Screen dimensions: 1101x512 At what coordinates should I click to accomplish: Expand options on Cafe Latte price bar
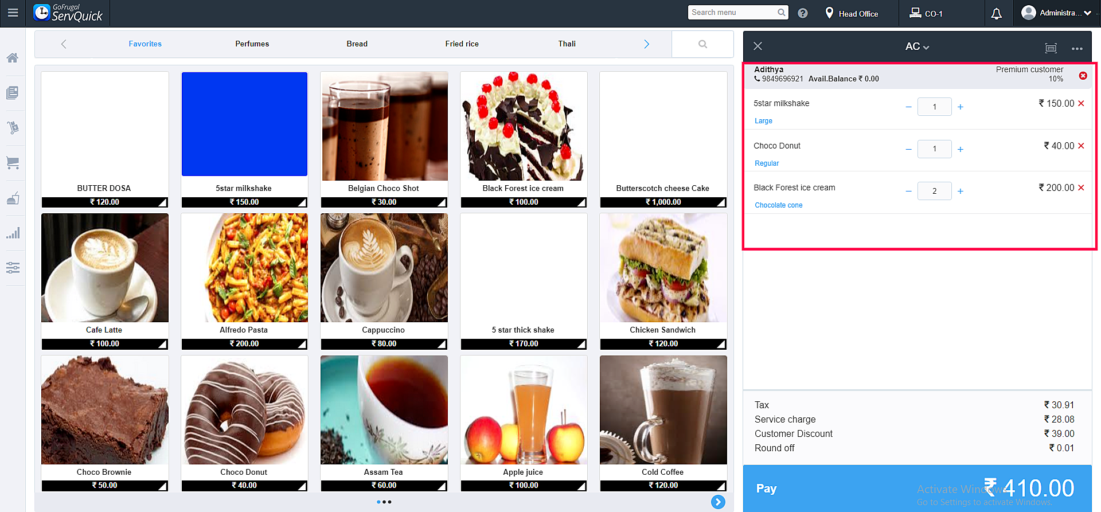point(162,344)
